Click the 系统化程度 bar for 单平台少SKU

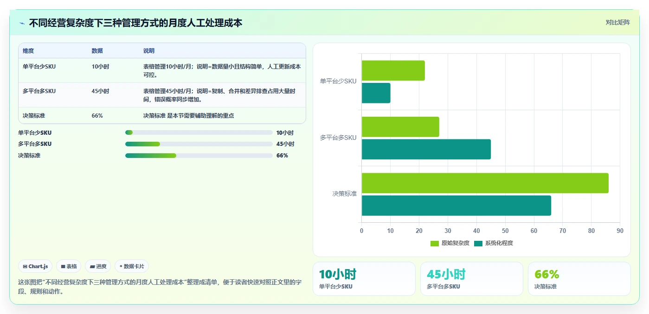tap(376, 93)
